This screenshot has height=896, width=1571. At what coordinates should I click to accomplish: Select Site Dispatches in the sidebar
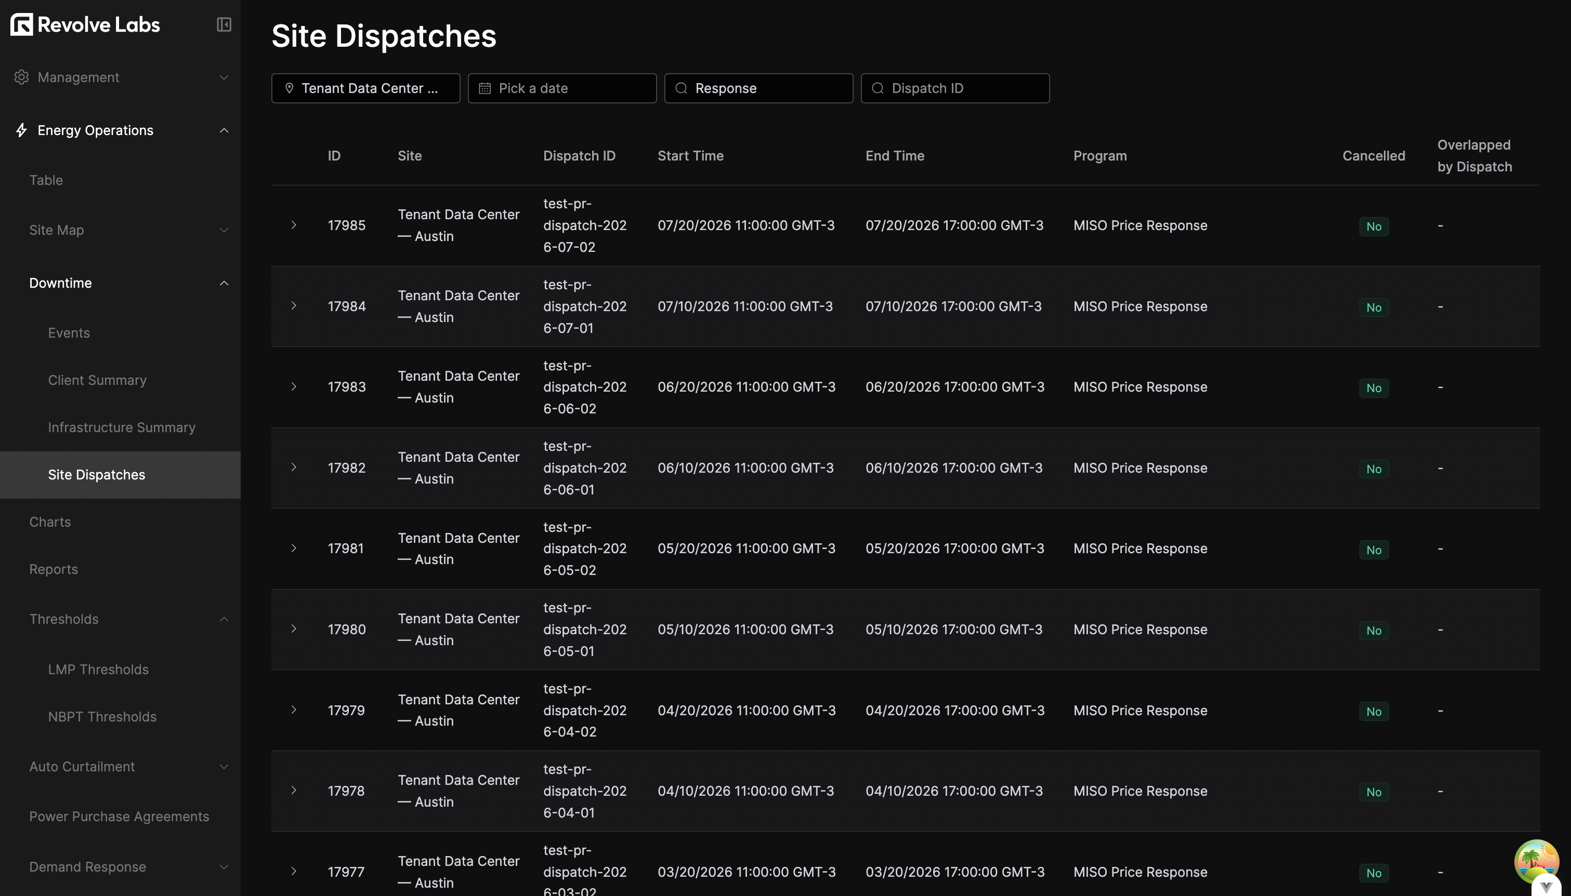pyautogui.click(x=120, y=475)
